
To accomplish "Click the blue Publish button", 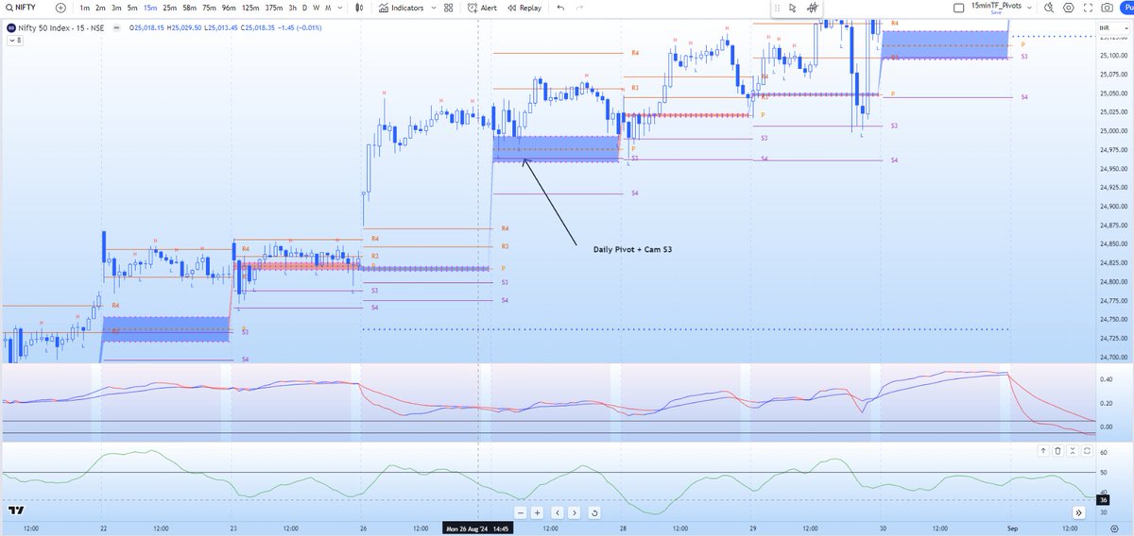I will 1127,8.
